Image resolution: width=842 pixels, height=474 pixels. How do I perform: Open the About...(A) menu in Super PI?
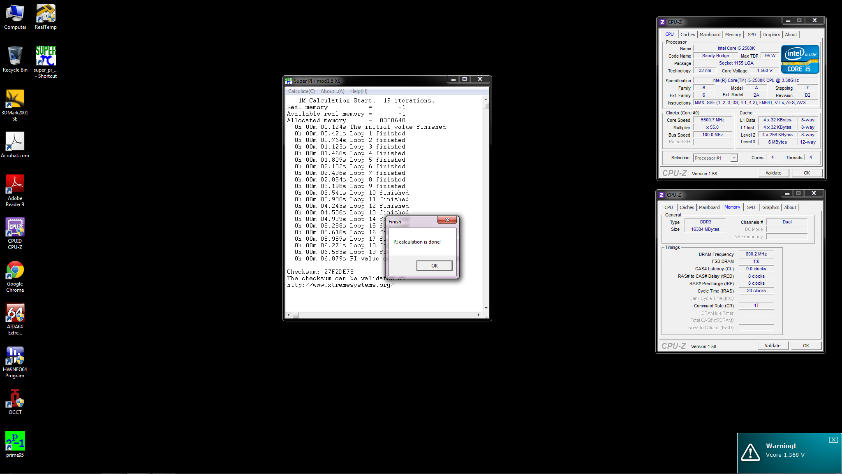point(332,91)
